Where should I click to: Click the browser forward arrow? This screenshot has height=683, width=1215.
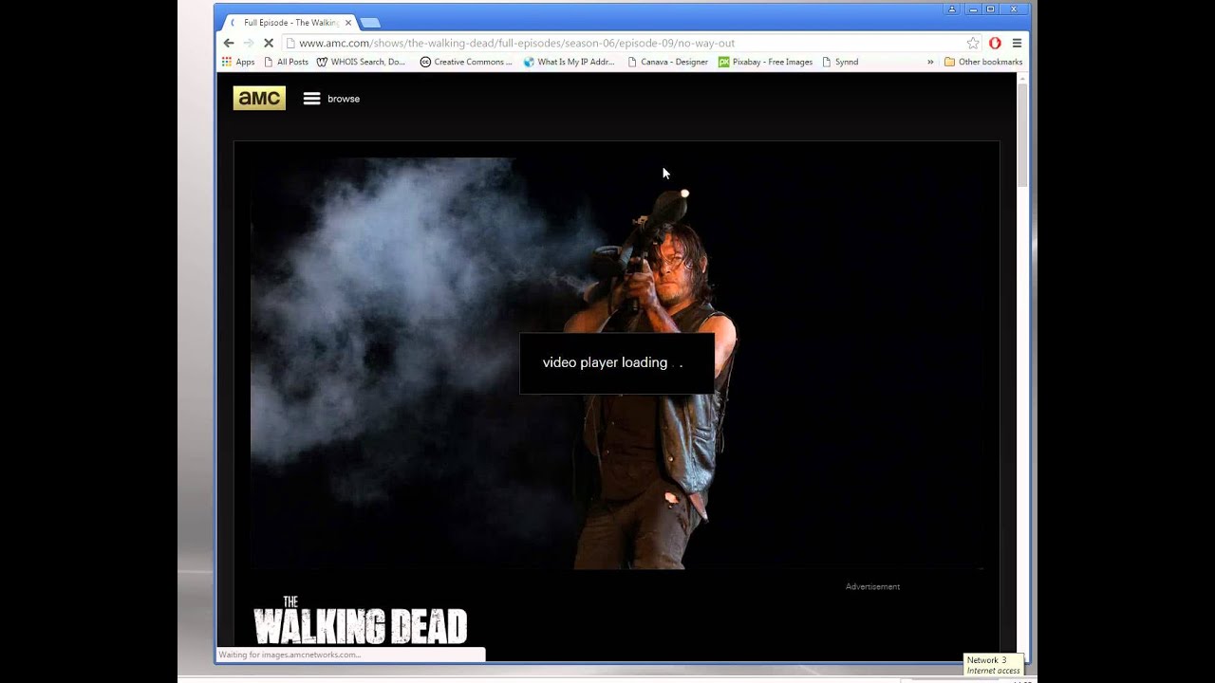pyautogui.click(x=248, y=43)
